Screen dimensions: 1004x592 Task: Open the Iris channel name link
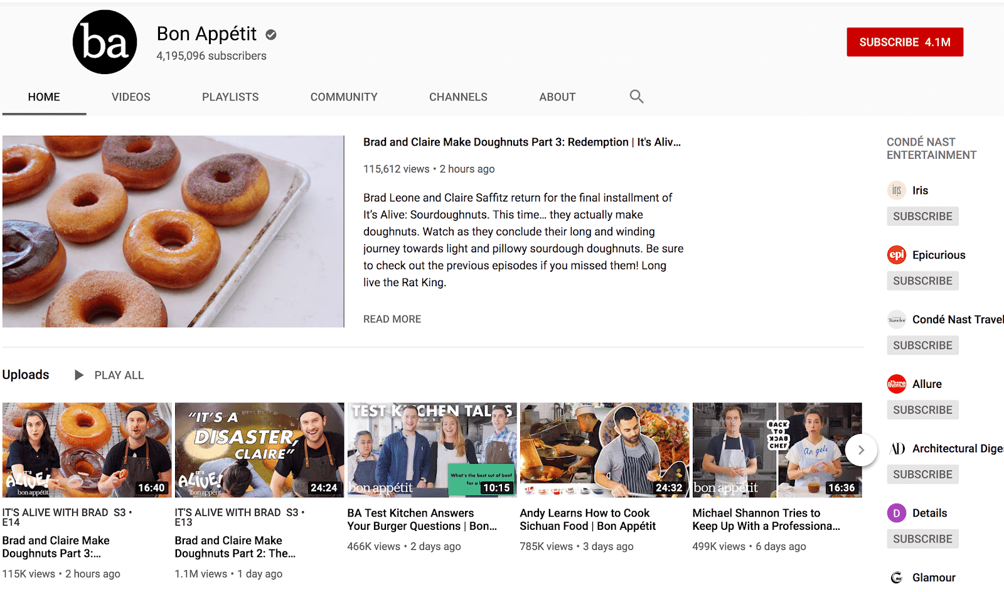pyautogui.click(x=920, y=190)
